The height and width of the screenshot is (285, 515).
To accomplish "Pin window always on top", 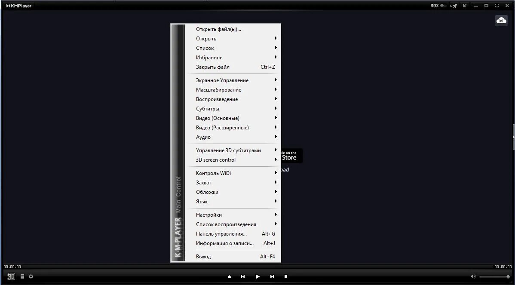I will coord(454,6).
